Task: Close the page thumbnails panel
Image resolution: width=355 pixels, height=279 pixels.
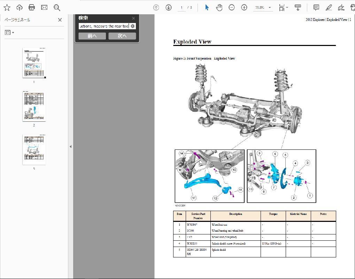Action: click(x=60, y=20)
